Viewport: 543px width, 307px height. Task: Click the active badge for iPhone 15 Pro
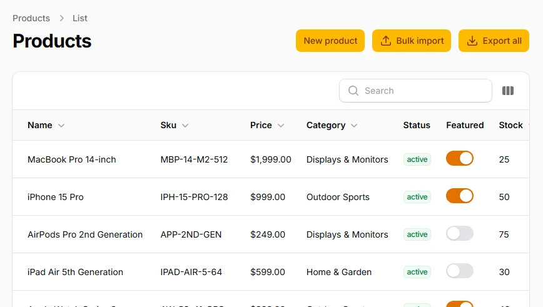(417, 196)
